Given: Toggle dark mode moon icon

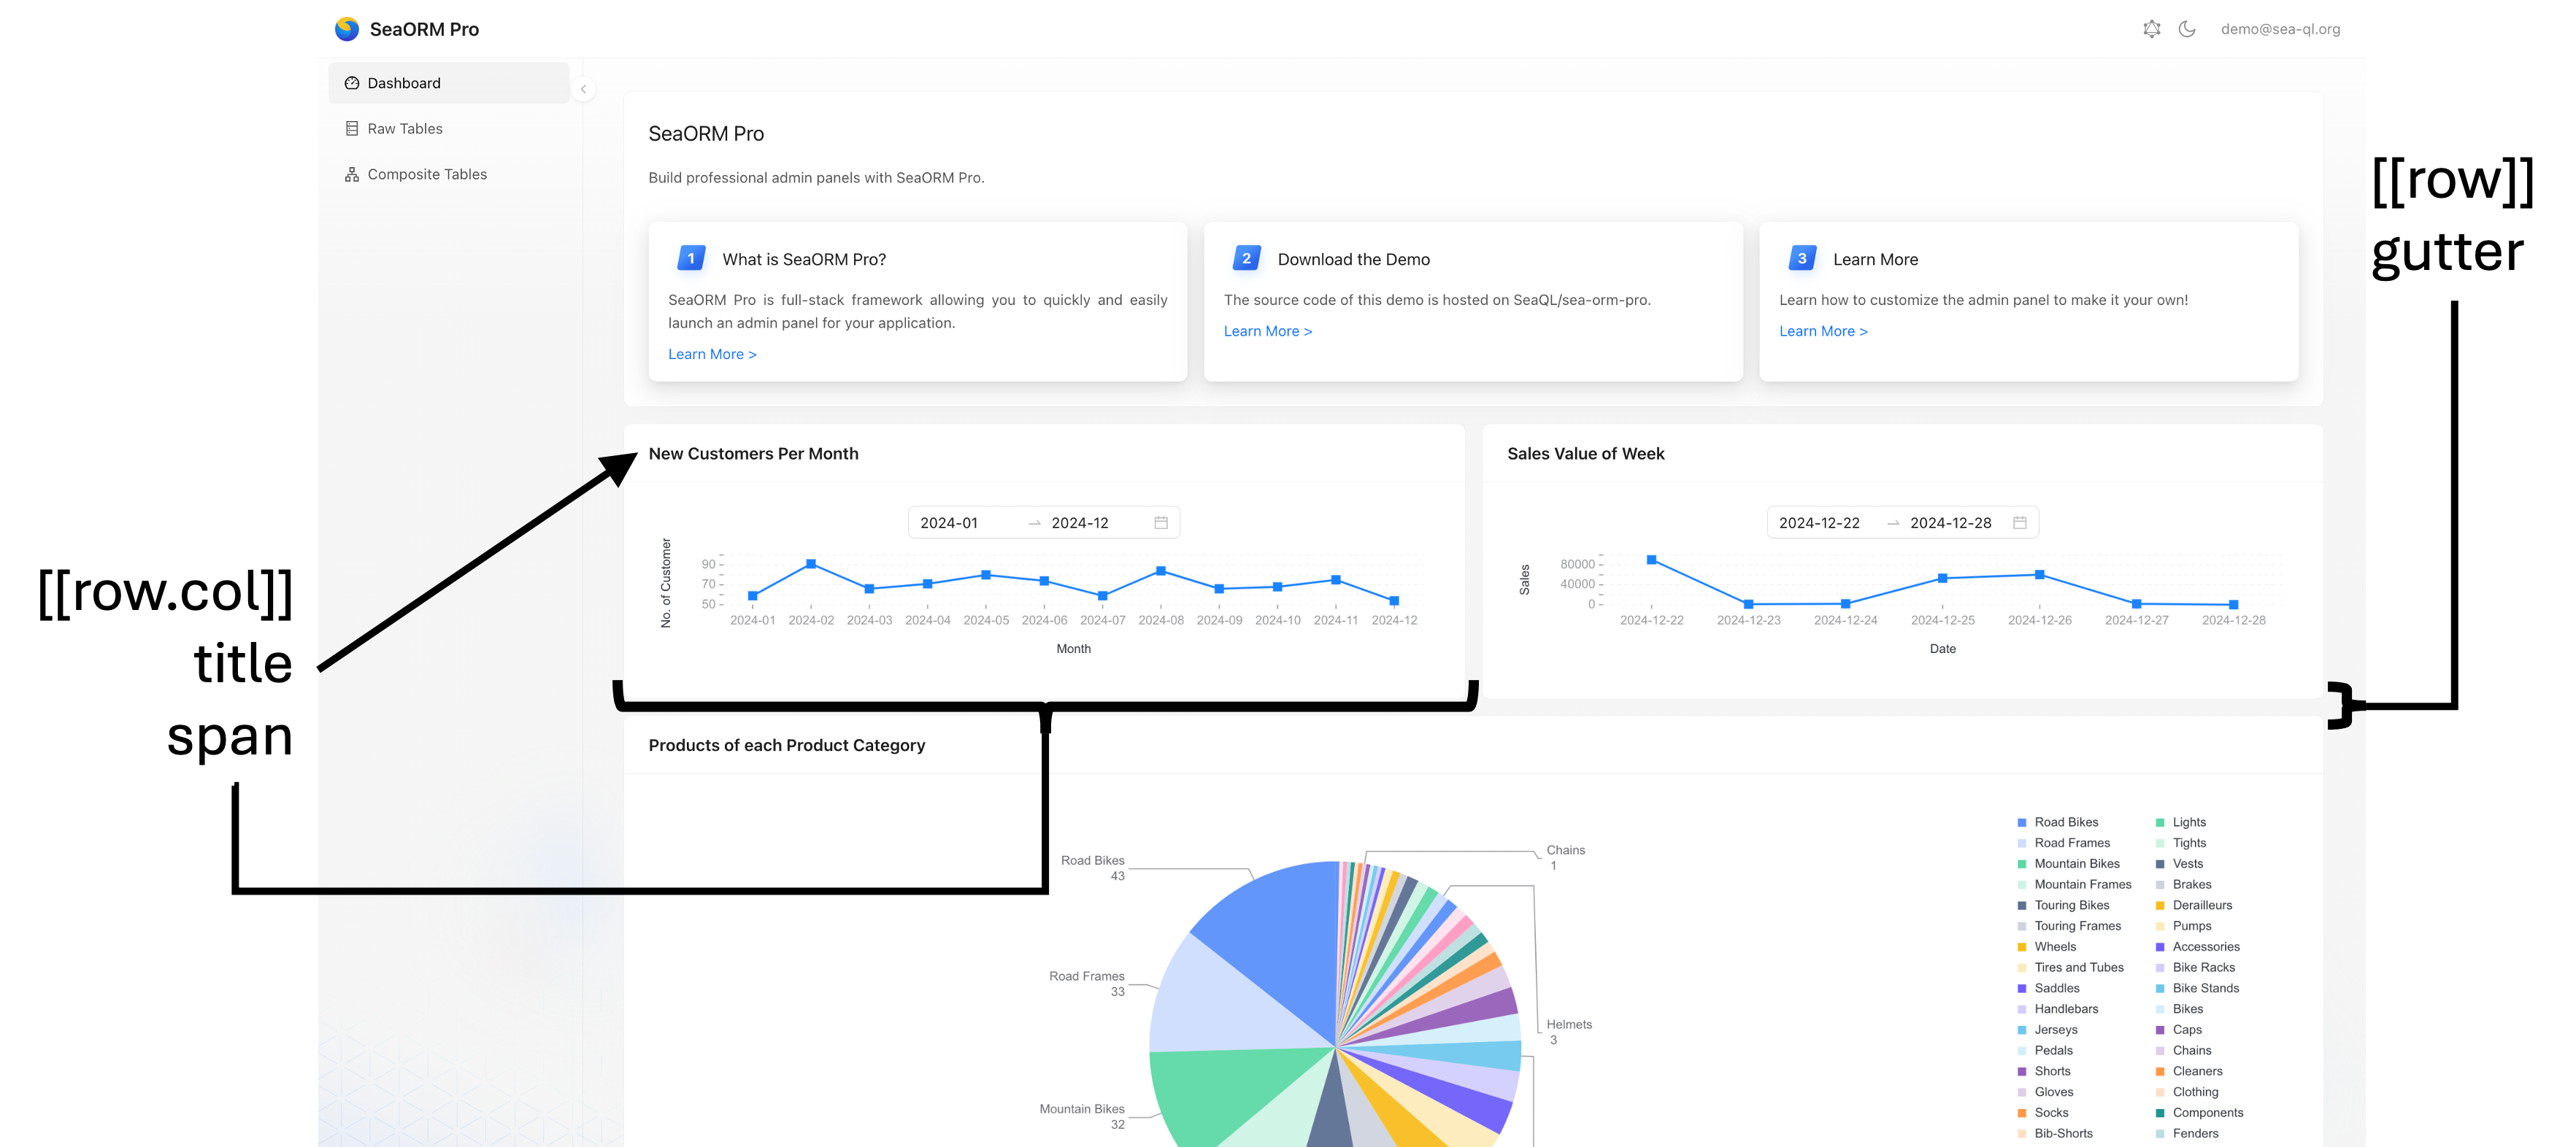Looking at the screenshot, I should click(x=2187, y=29).
